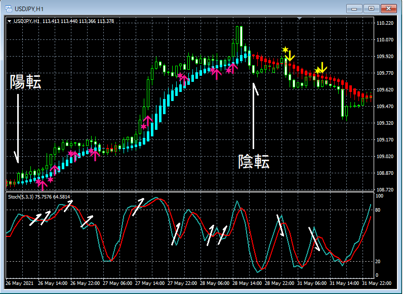
Task: Click the USDJPY,H1 chart window icon
Action: click(9, 9)
